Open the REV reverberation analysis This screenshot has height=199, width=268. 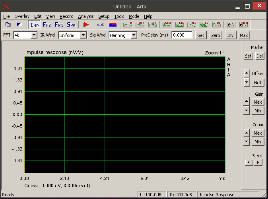pos(192,25)
